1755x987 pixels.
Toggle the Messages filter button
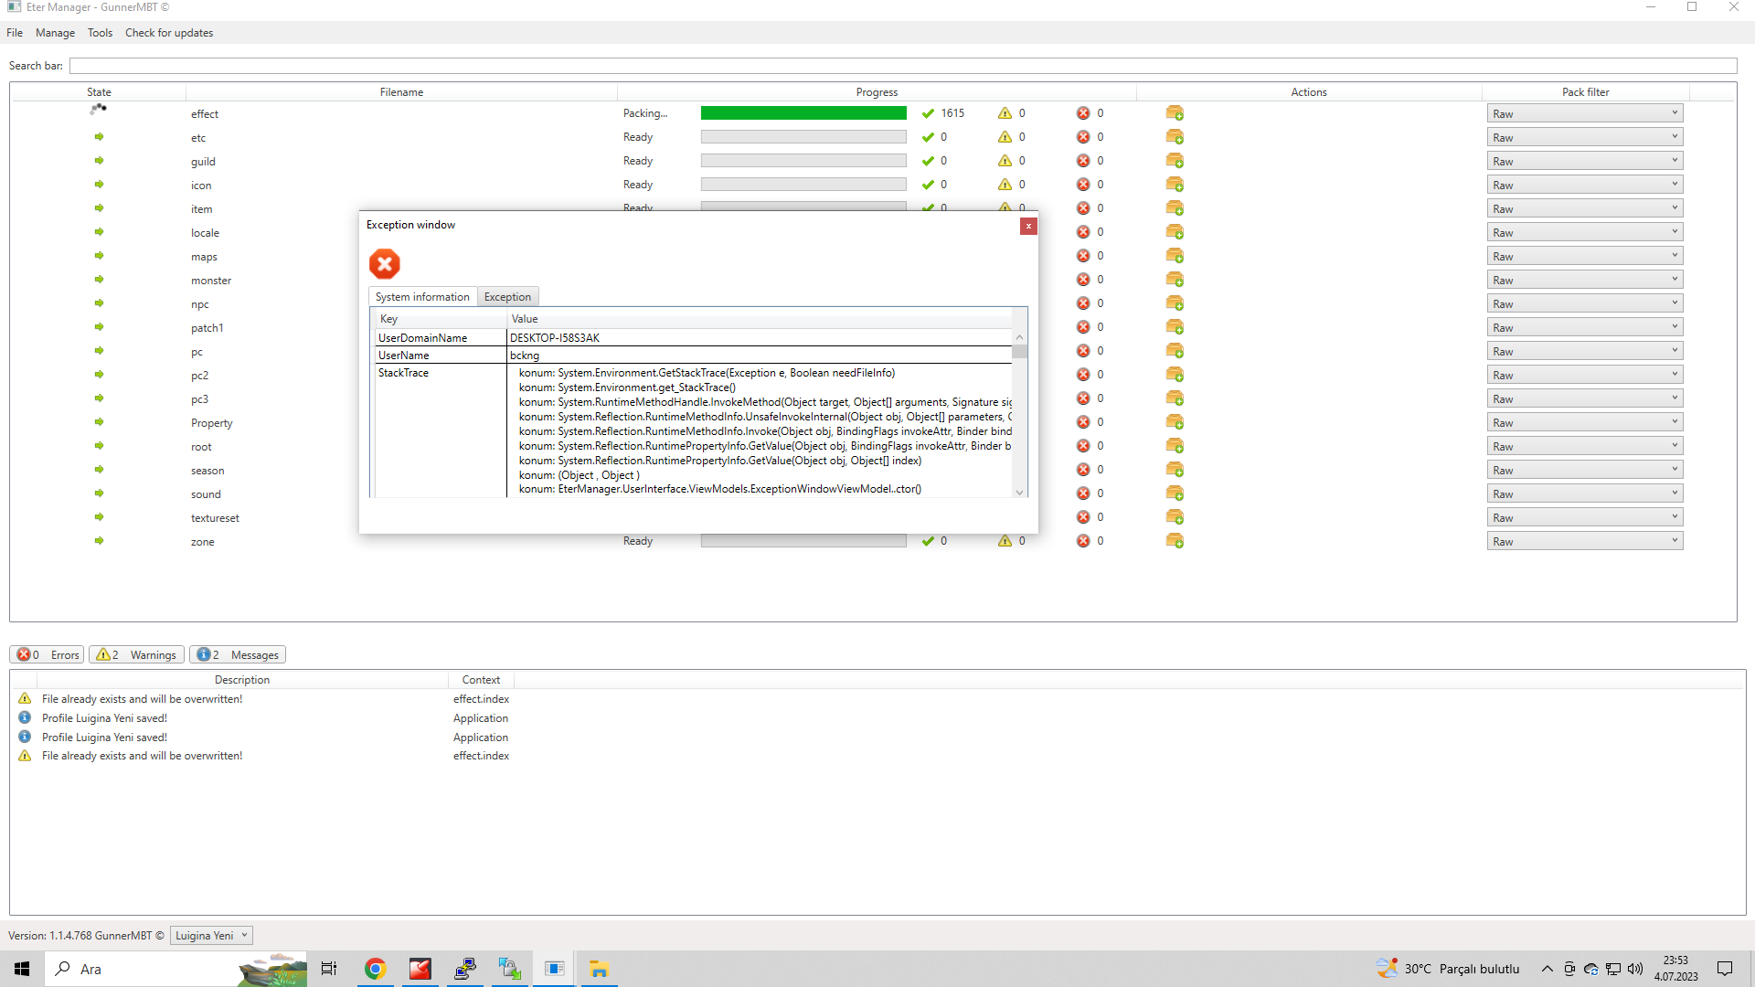238,655
